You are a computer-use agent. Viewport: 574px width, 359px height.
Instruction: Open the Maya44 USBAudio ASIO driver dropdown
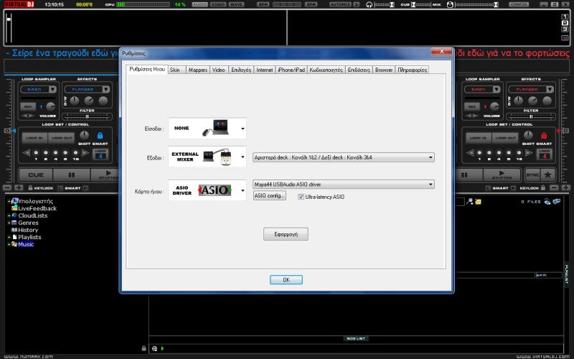[x=344, y=185]
